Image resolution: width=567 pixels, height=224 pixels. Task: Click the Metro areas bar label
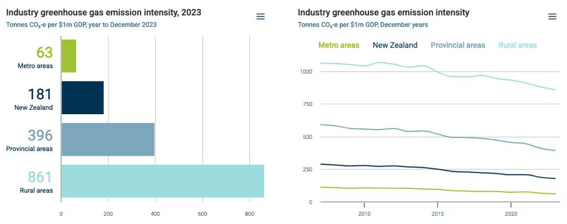pos(35,66)
